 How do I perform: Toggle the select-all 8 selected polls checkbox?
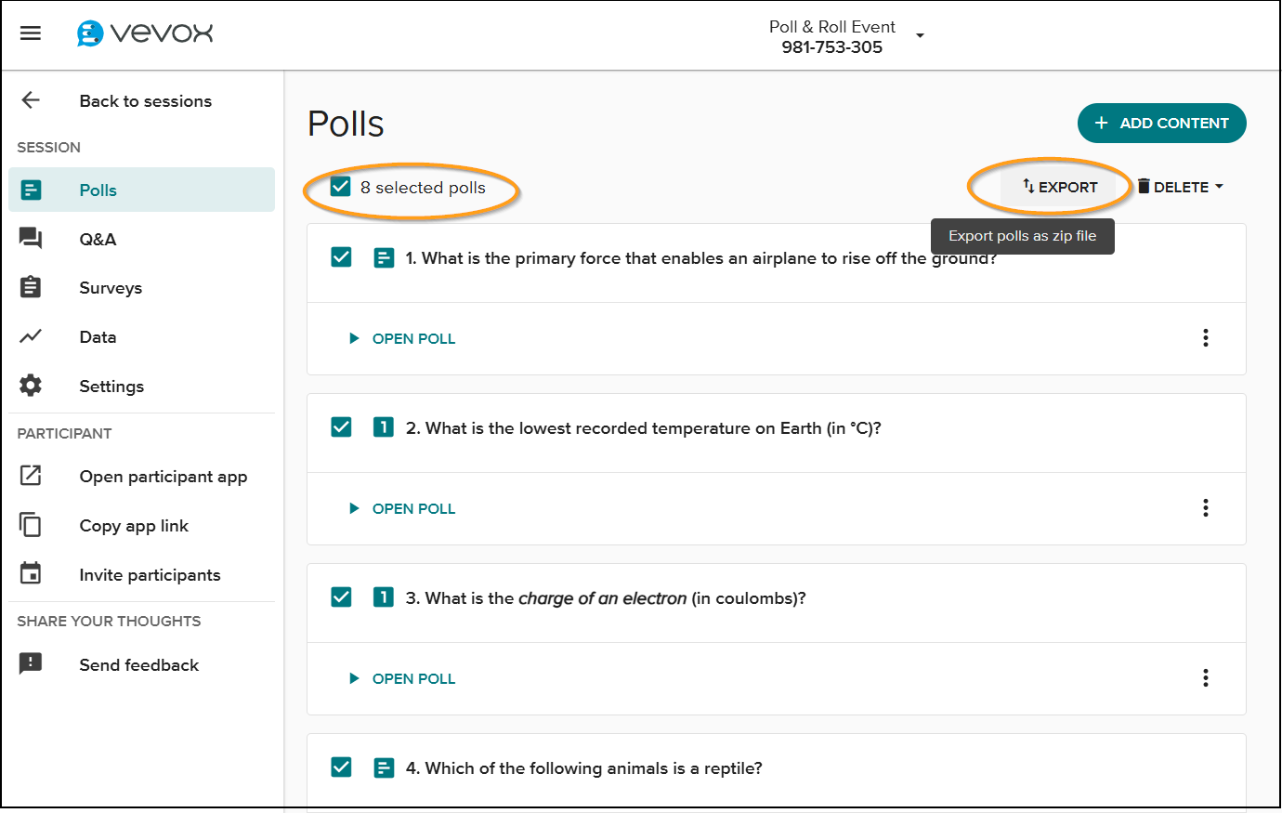point(341,187)
